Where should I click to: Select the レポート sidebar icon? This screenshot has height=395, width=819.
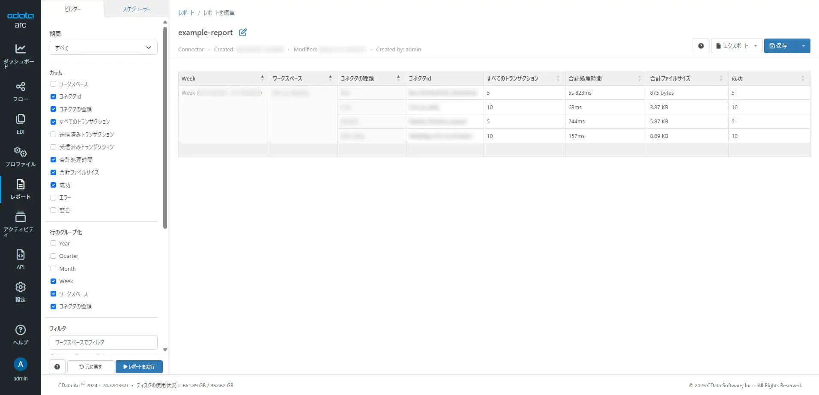20,184
